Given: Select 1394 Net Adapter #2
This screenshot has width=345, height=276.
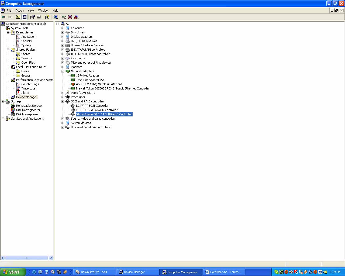Looking at the screenshot, I should pyautogui.click(x=90, y=80).
